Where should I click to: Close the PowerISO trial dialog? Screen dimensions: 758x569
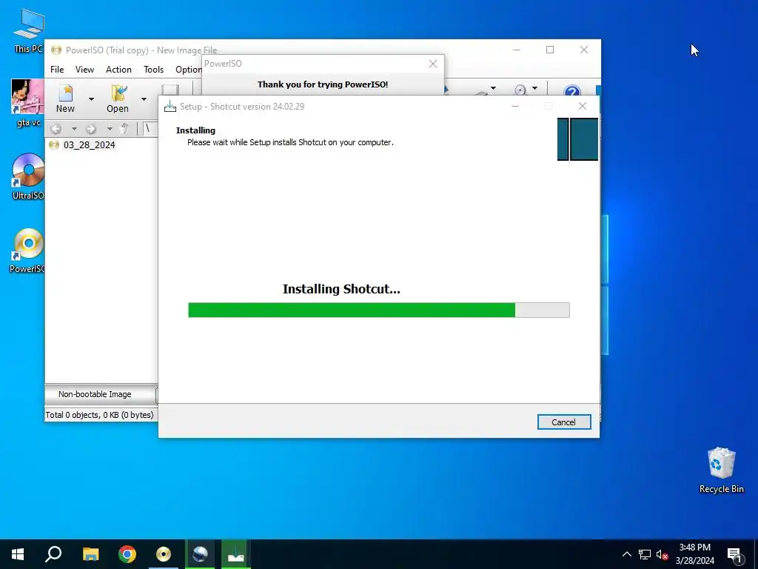[x=433, y=64]
